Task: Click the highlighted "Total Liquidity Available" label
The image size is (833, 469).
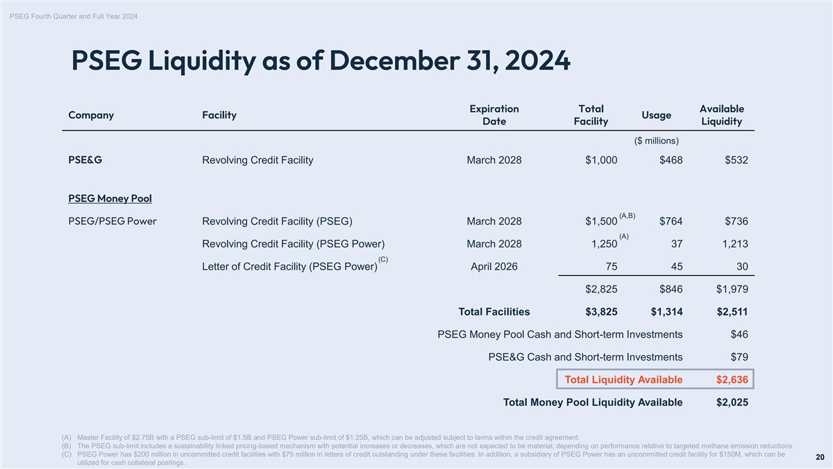Action: coord(623,379)
